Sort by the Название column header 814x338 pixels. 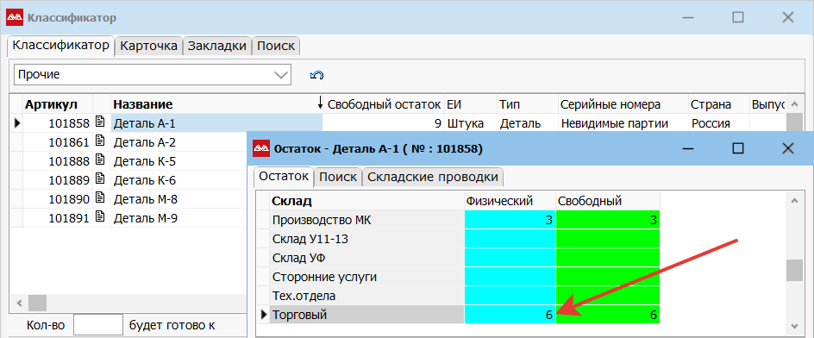(x=143, y=104)
